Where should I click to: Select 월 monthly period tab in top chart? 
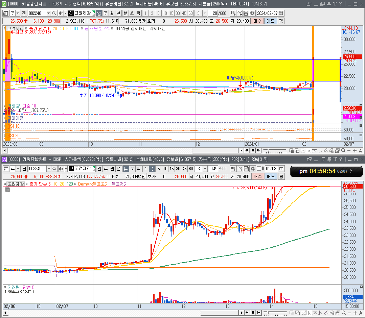coord(112,13)
